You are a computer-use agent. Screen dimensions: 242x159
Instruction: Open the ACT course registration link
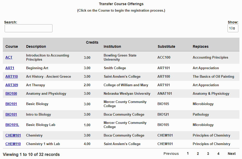tap(9, 57)
